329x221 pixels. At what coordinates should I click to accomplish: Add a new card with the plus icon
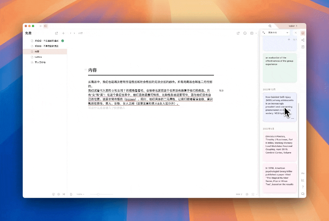289,40
